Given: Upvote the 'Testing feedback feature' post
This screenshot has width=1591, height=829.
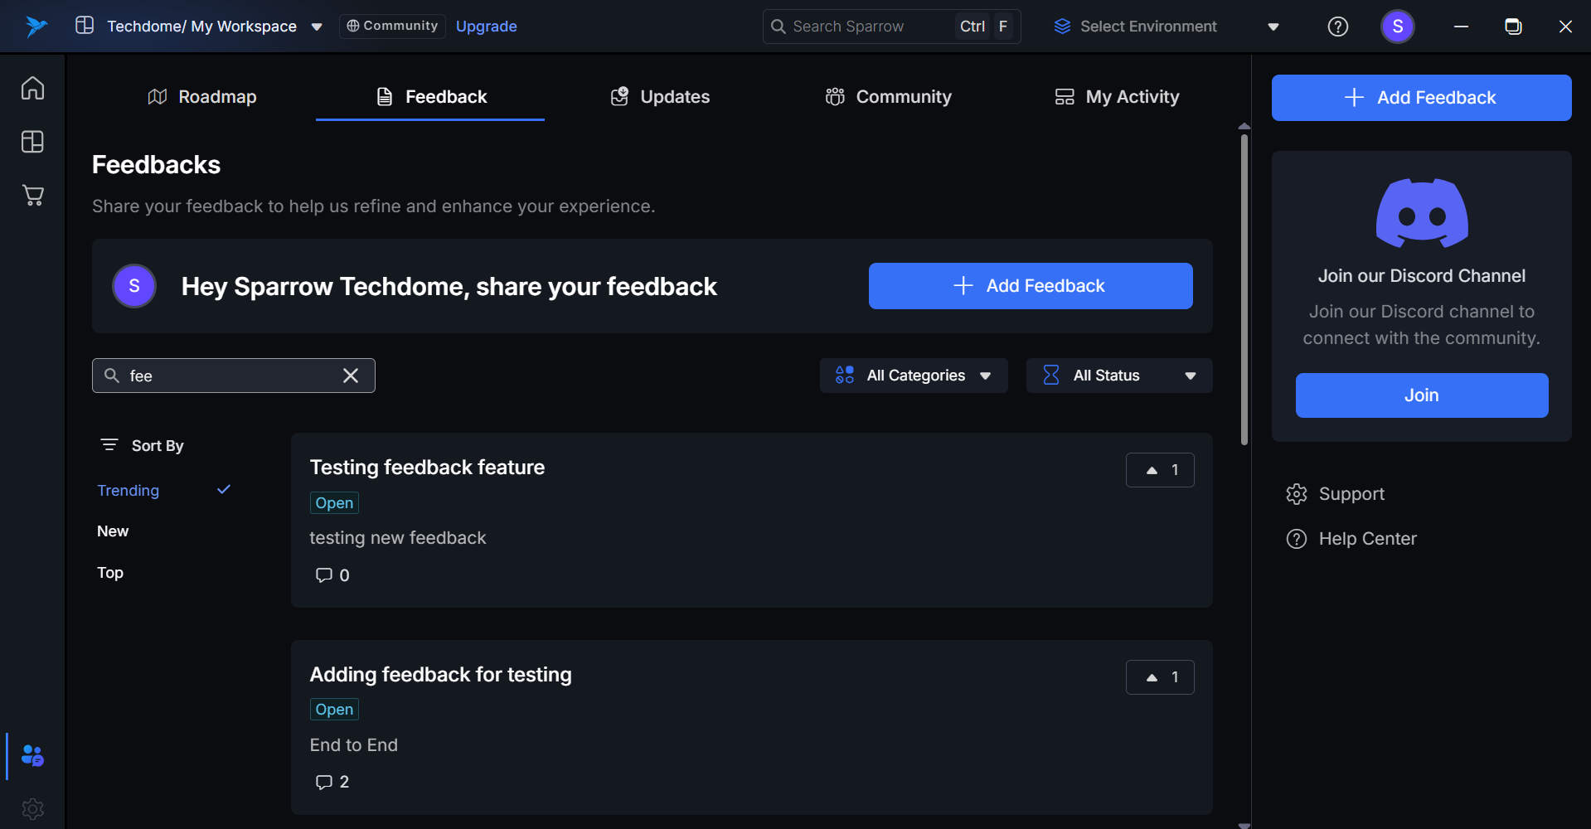Looking at the screenshot, I should 1159,470.
